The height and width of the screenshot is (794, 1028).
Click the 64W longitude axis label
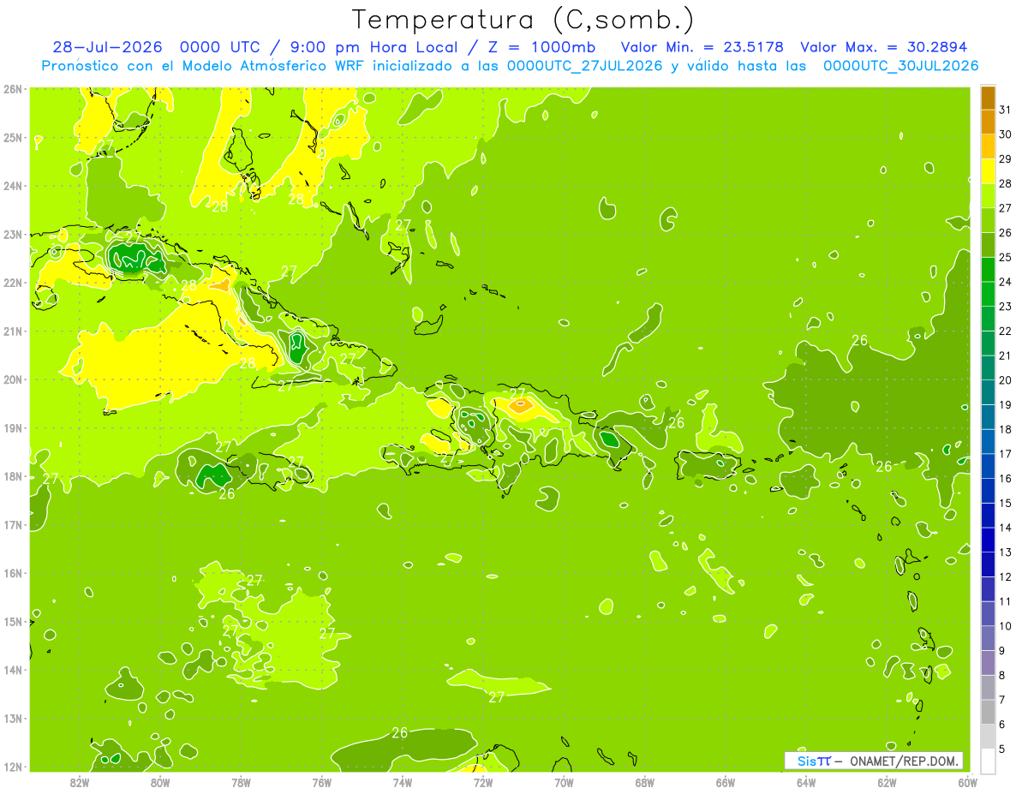(x=806, y=782)
